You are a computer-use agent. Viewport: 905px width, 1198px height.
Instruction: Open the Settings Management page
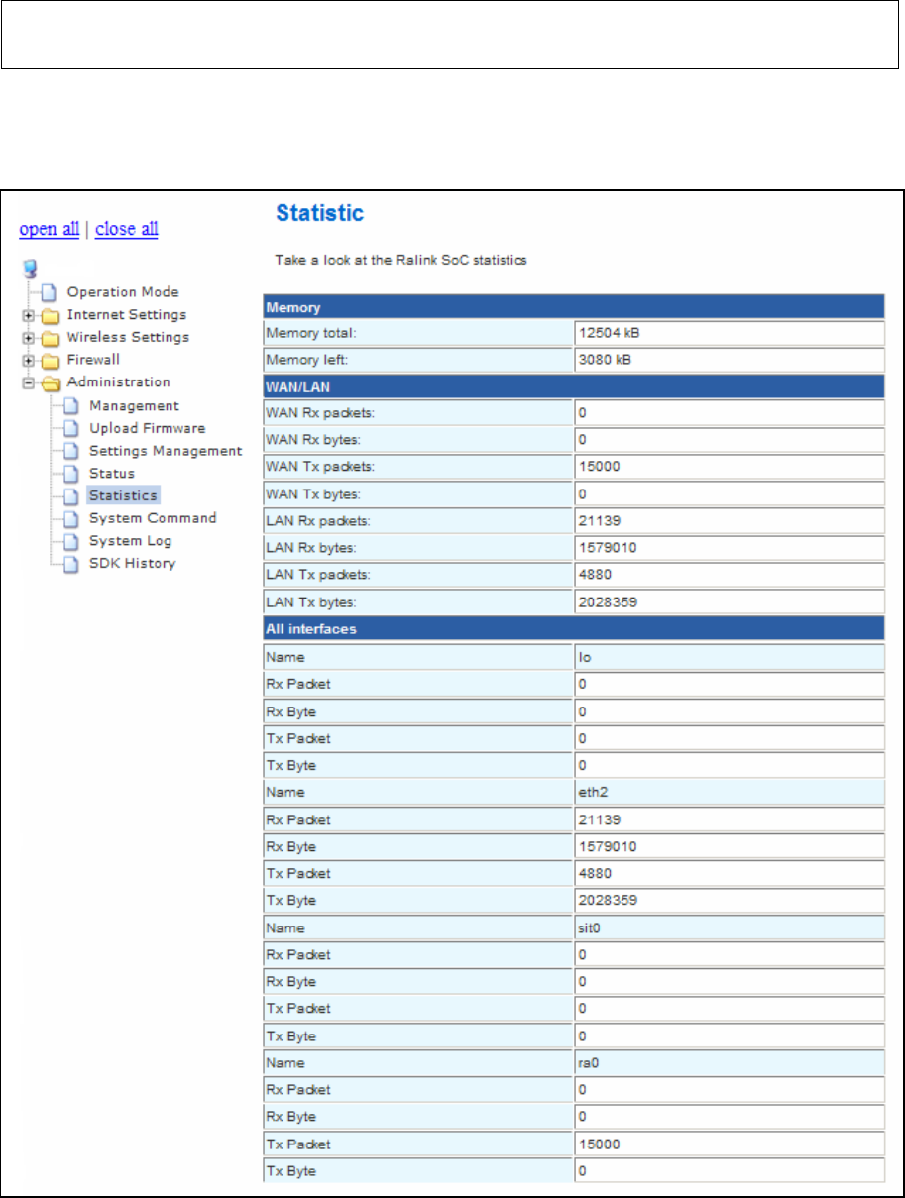coord(166,450)
